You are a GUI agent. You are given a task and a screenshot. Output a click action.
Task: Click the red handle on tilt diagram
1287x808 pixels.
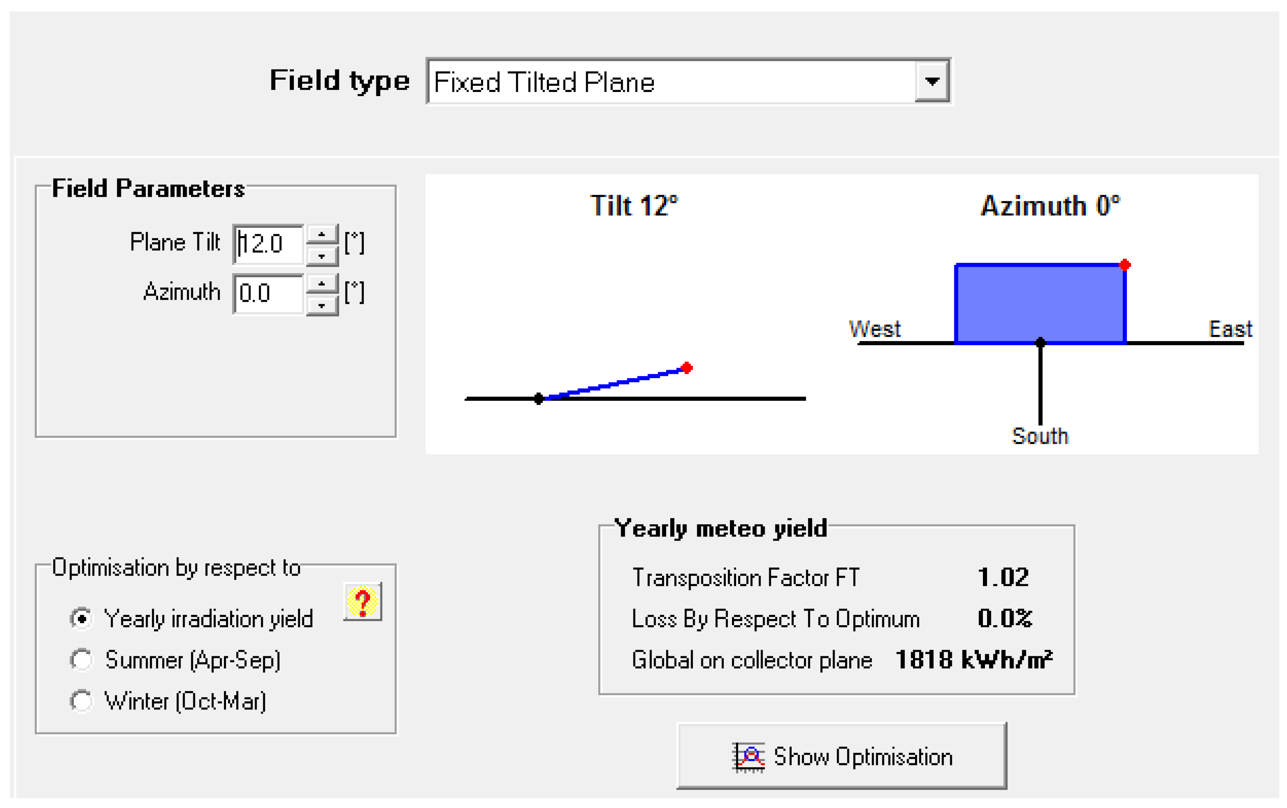coord(687,368)
